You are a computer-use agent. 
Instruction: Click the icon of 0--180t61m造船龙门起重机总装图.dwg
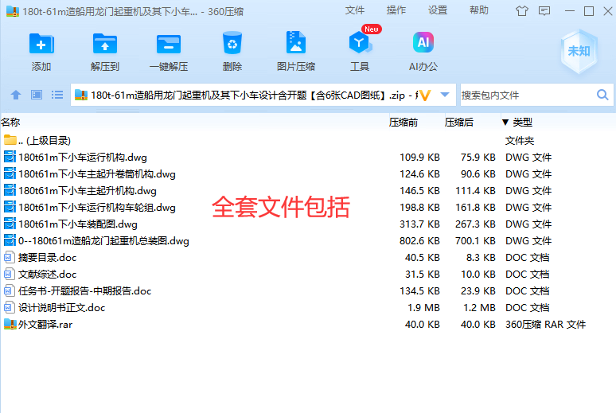tap(10, 240)
